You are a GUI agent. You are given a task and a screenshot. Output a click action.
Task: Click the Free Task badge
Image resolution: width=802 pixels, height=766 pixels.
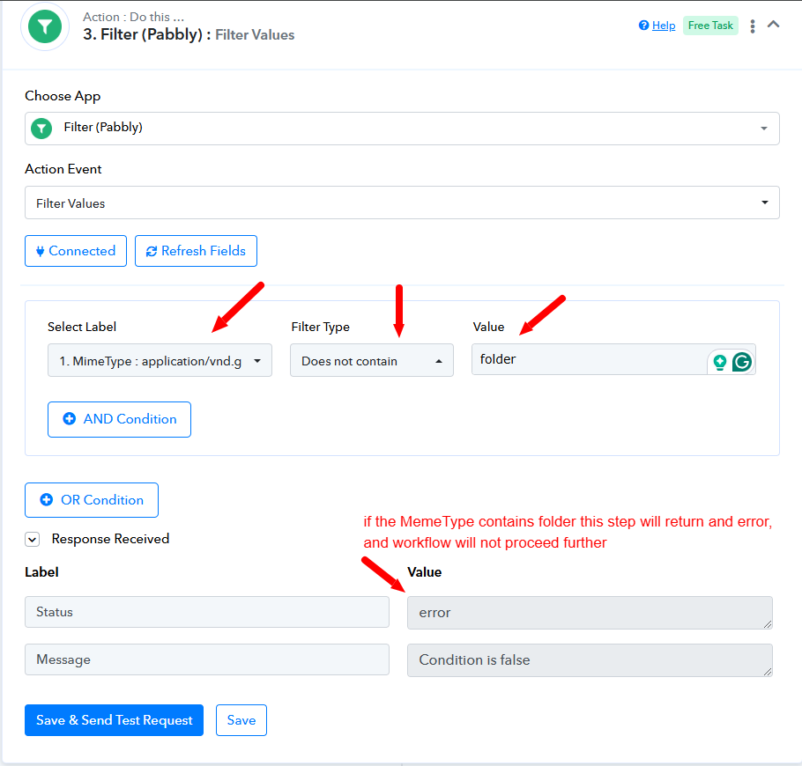(710, 26)
